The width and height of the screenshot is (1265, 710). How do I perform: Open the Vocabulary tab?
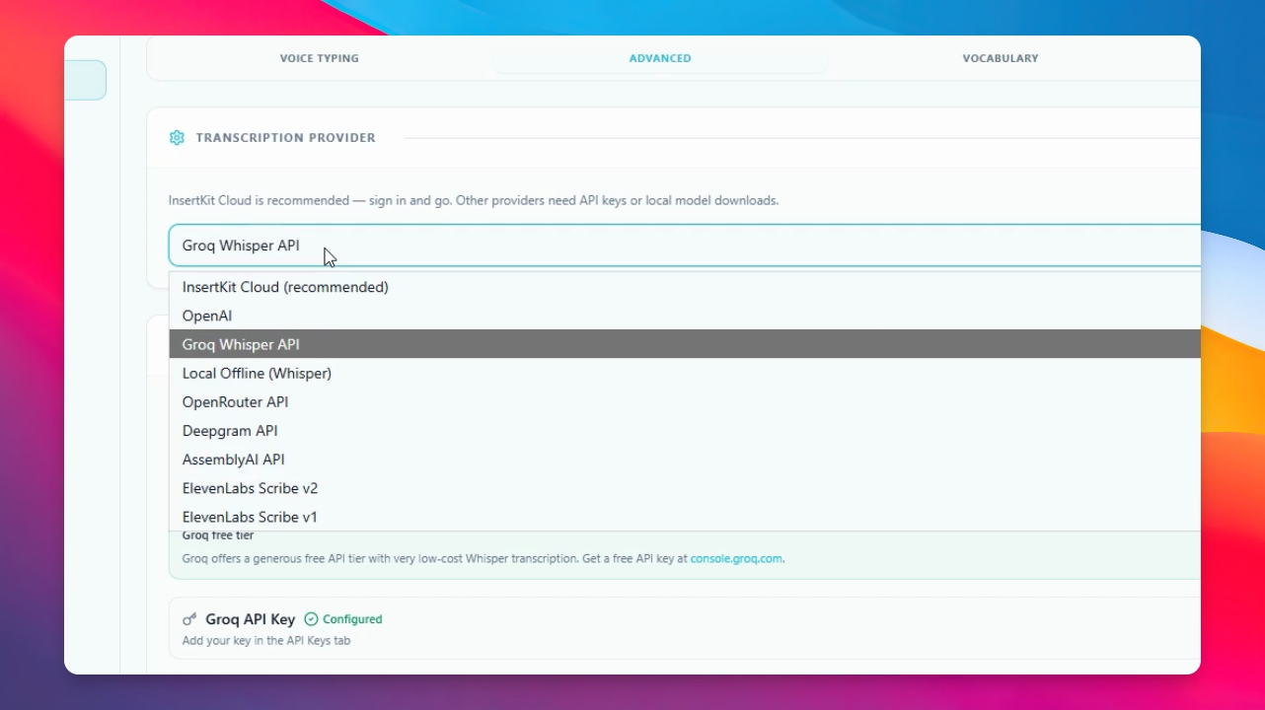pos(1001,58)
